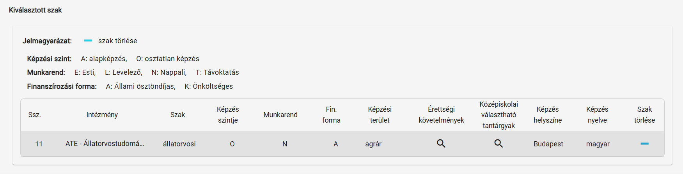
Task: Click row number 11 cell
Action: [39, 144]
